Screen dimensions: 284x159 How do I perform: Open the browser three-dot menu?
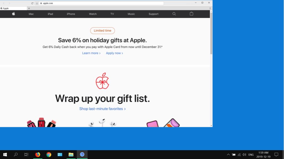click(x=210, y=8)
